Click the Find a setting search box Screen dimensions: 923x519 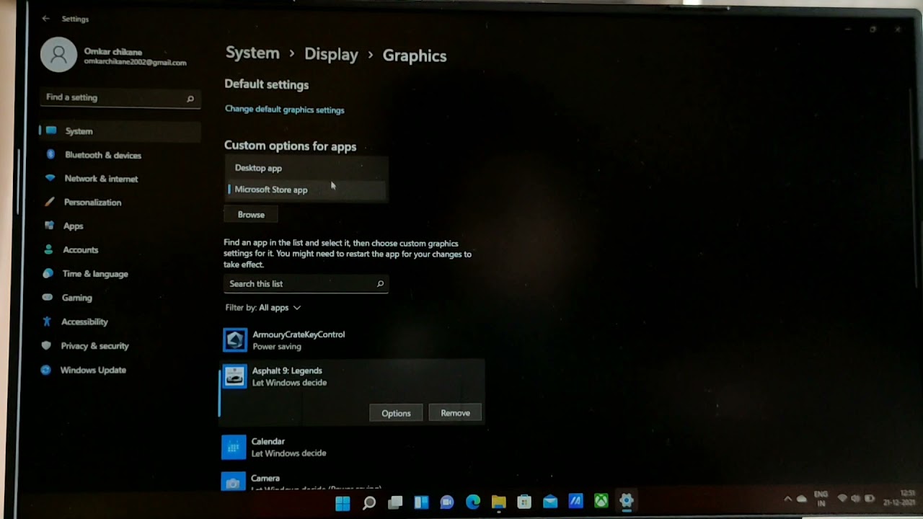click(120, 98)
